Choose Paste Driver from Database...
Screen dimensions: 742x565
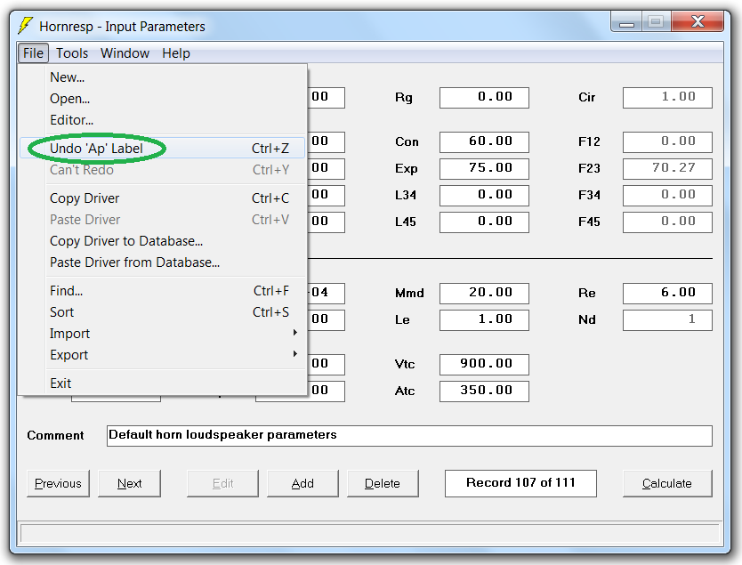click(164, 262)
